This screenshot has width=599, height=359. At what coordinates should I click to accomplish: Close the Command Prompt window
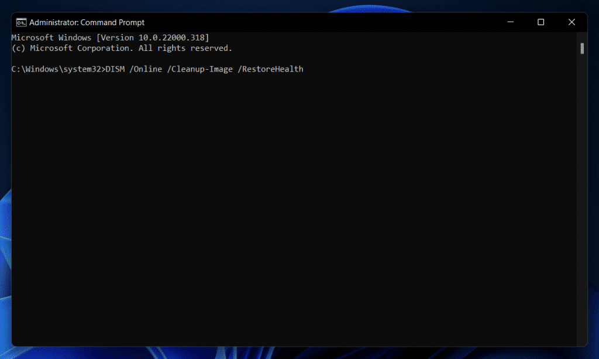[x=571, y=22]
